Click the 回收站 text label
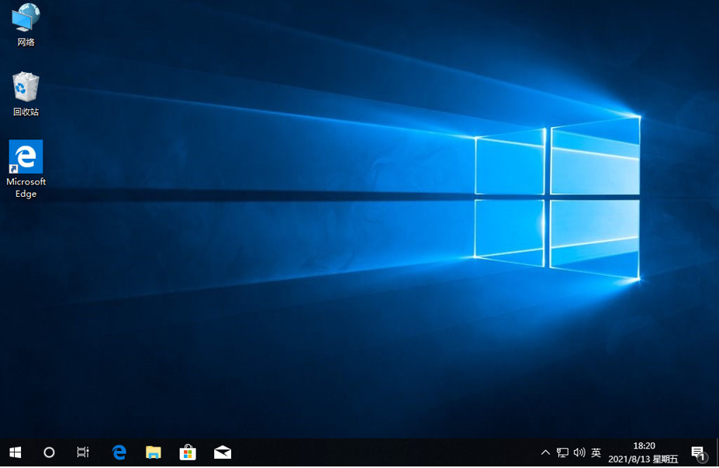719x468 pixels. [26, 112]
